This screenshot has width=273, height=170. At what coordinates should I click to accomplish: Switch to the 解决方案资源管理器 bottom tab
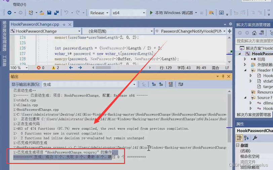254,115
